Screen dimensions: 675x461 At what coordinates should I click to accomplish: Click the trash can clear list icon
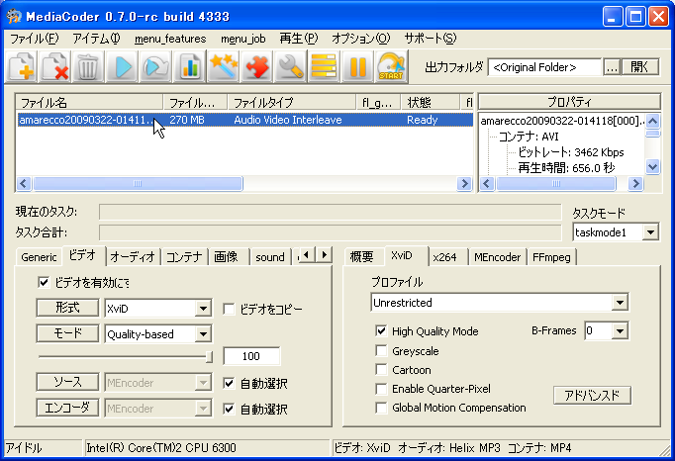(x=87, y=66)
